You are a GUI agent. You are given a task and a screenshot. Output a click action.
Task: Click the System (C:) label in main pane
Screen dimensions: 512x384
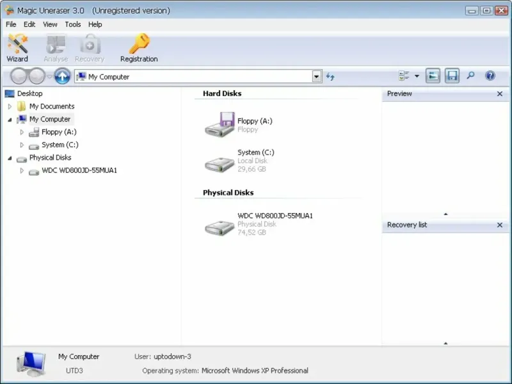256,152
